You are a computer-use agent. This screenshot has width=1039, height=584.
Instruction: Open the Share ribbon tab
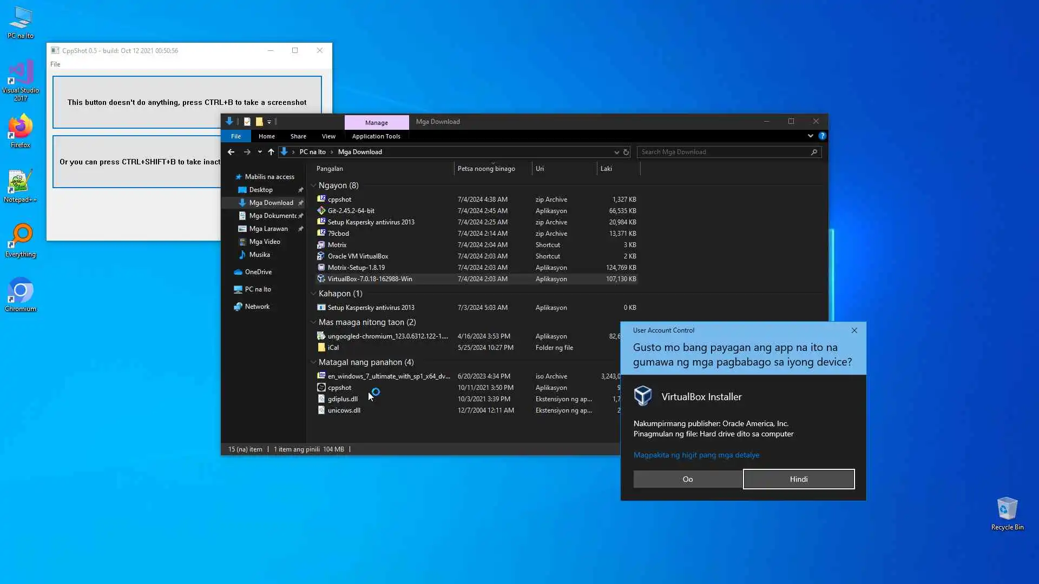click(x=298, y=136)
